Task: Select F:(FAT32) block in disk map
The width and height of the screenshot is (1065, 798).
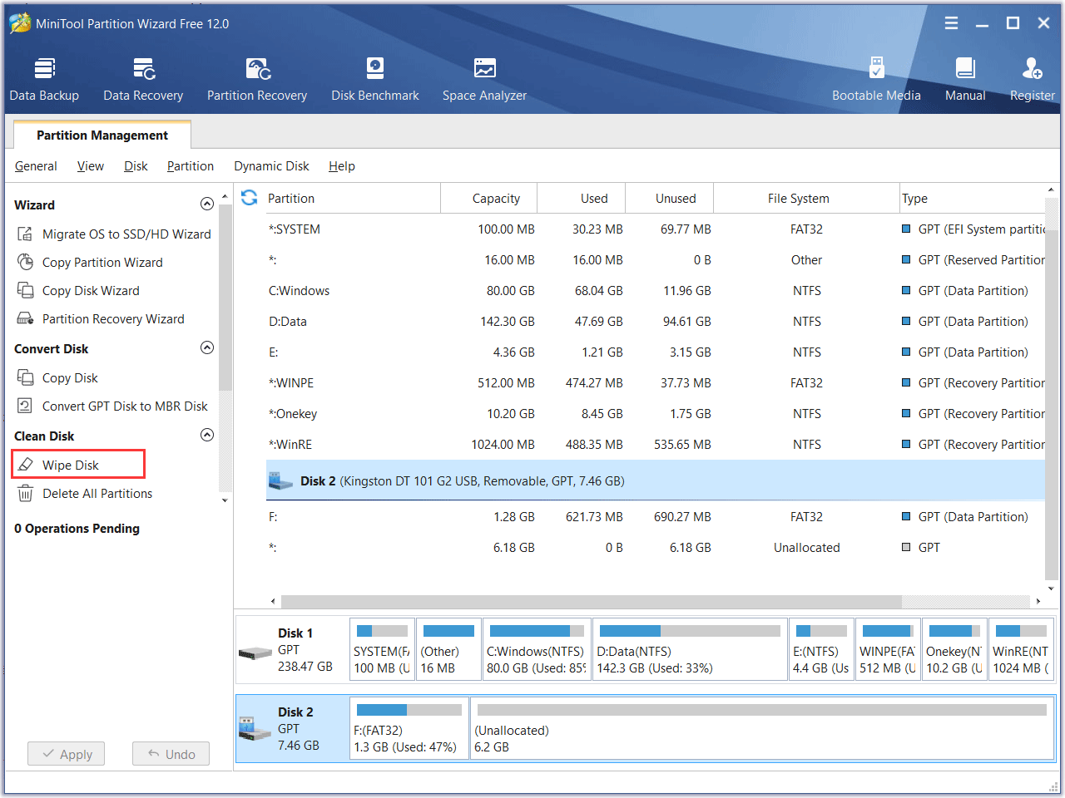Action: click(409, 729)
